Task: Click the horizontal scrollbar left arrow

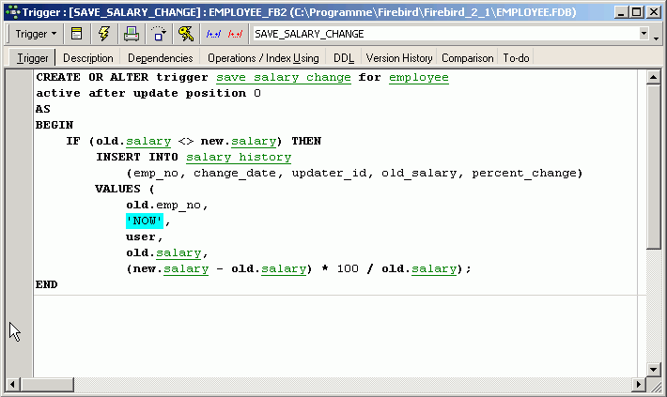Action: pyautogui.click(x=12, y=384)
